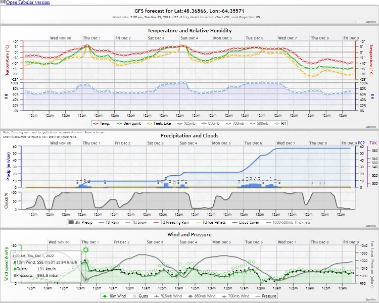Viewport: 379px width, 303px height.
Task: Show the 700mb temperature series
Action: [235, 123]
